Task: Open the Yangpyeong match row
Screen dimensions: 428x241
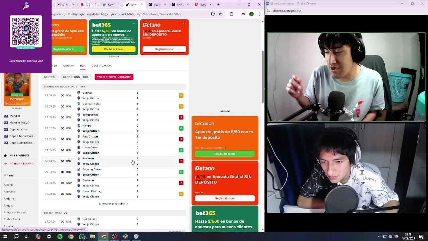Action: pos(114,117)
